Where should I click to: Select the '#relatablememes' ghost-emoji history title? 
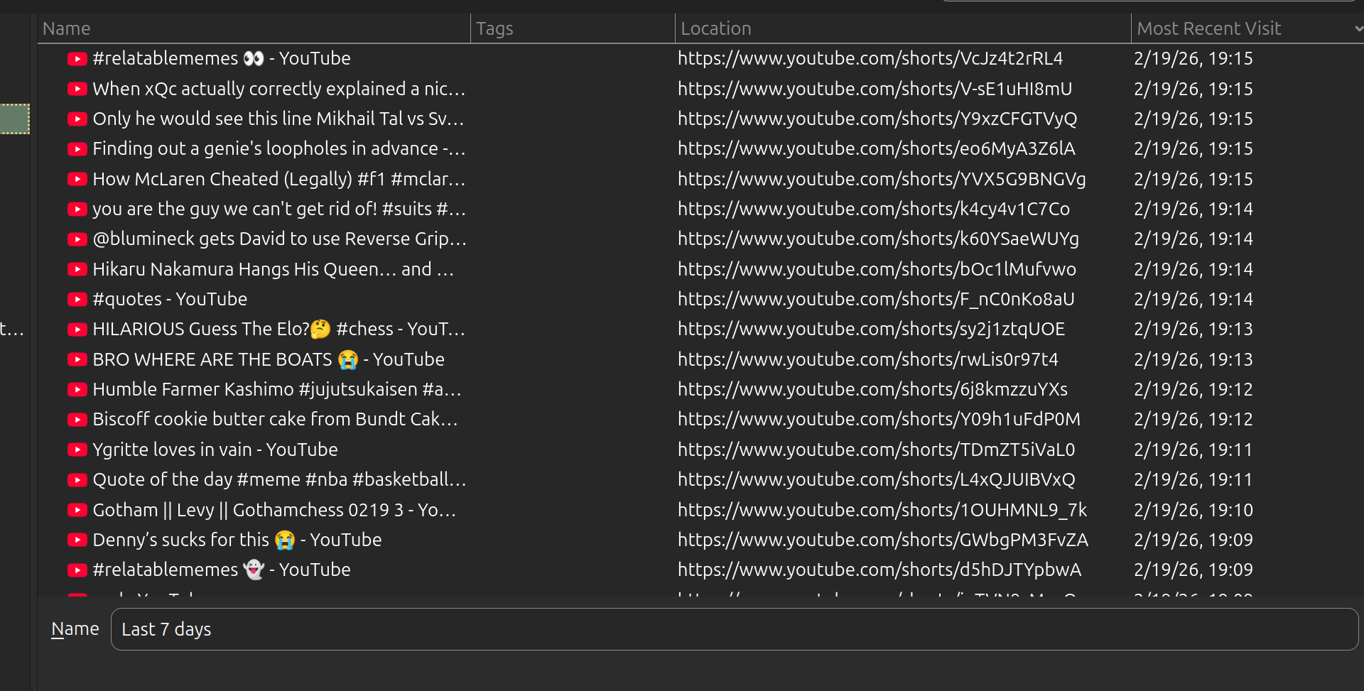222,570
